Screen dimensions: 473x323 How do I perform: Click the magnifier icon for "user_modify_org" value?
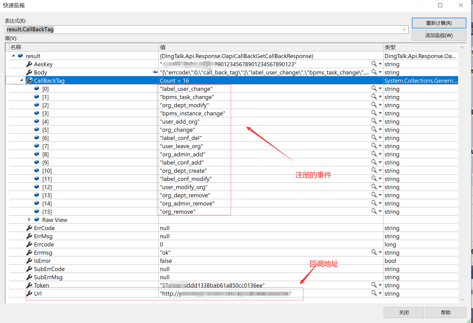pos(374,187)
